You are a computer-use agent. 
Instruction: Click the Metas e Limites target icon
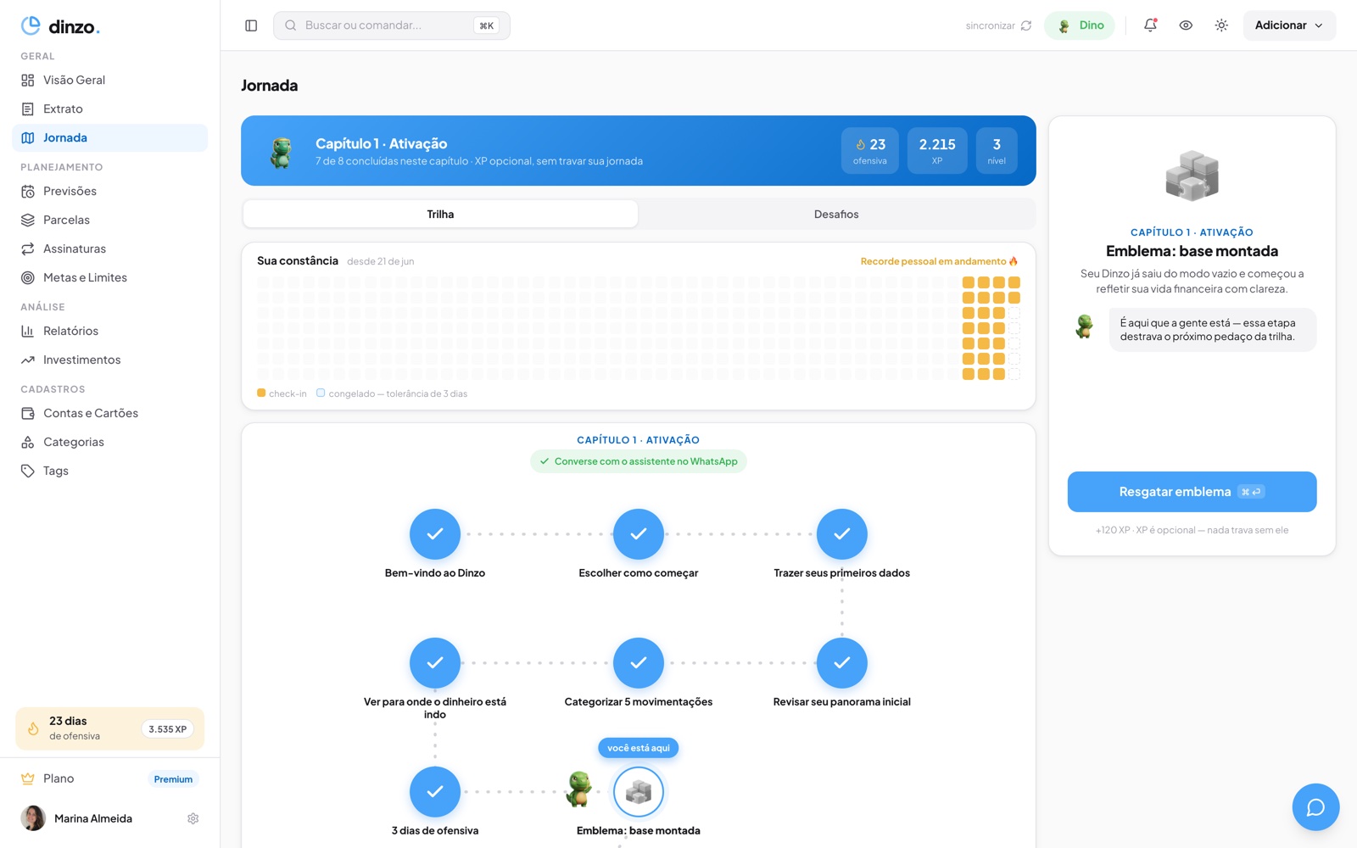28,277
